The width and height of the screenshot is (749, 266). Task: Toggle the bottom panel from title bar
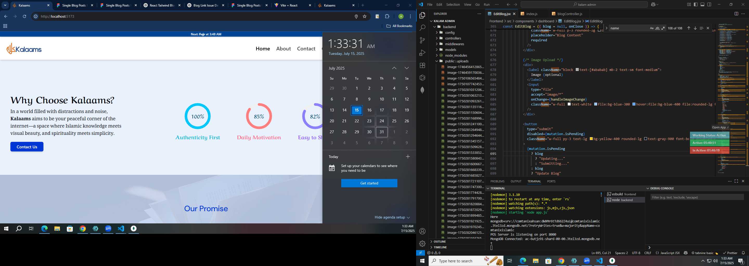tap(702, 5)
